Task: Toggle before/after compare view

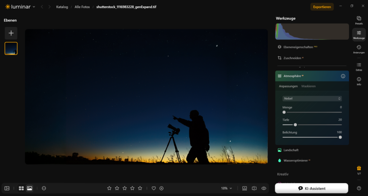Action: pyautogui.click(x=254, y=188)
